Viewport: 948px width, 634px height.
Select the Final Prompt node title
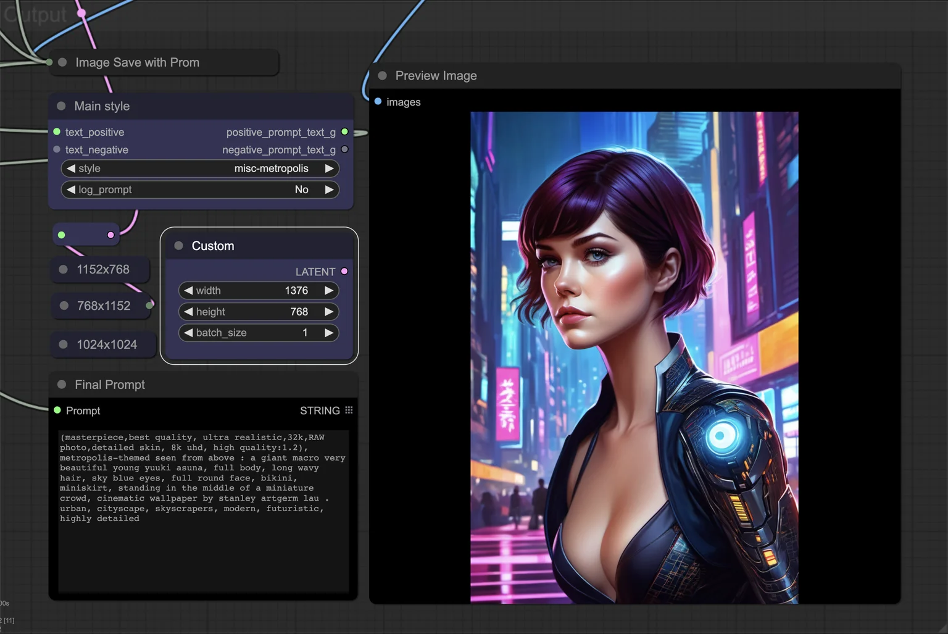(110, 385)
